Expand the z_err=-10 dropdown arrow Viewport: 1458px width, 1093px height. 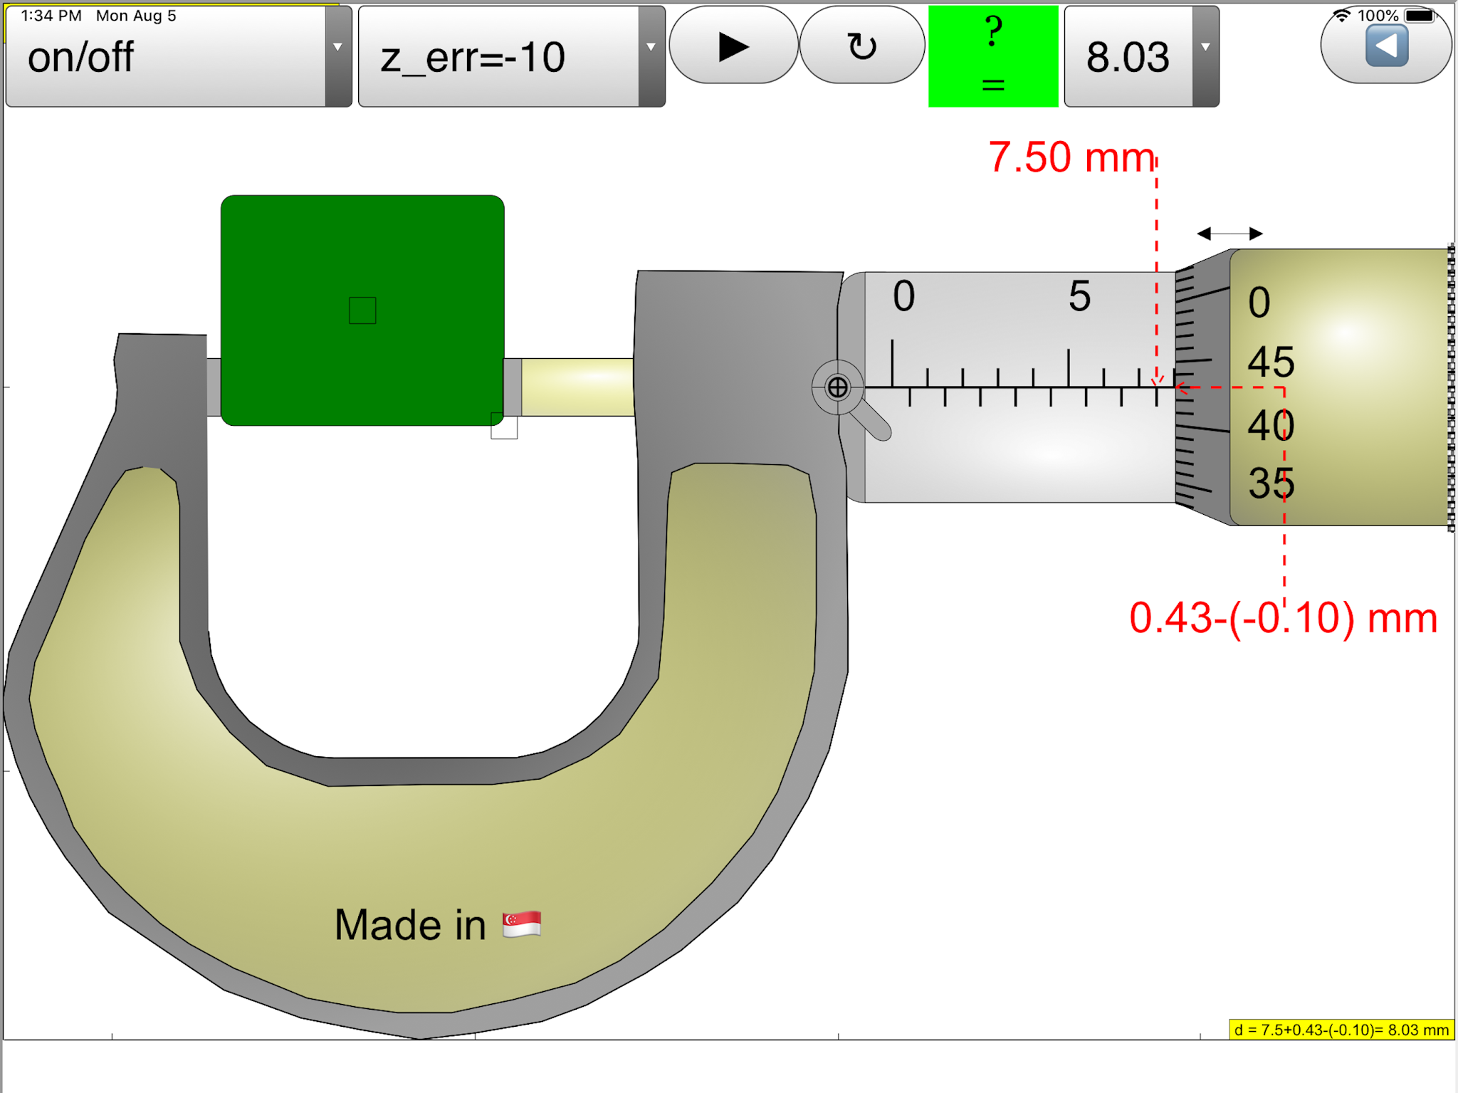point(651,48)
